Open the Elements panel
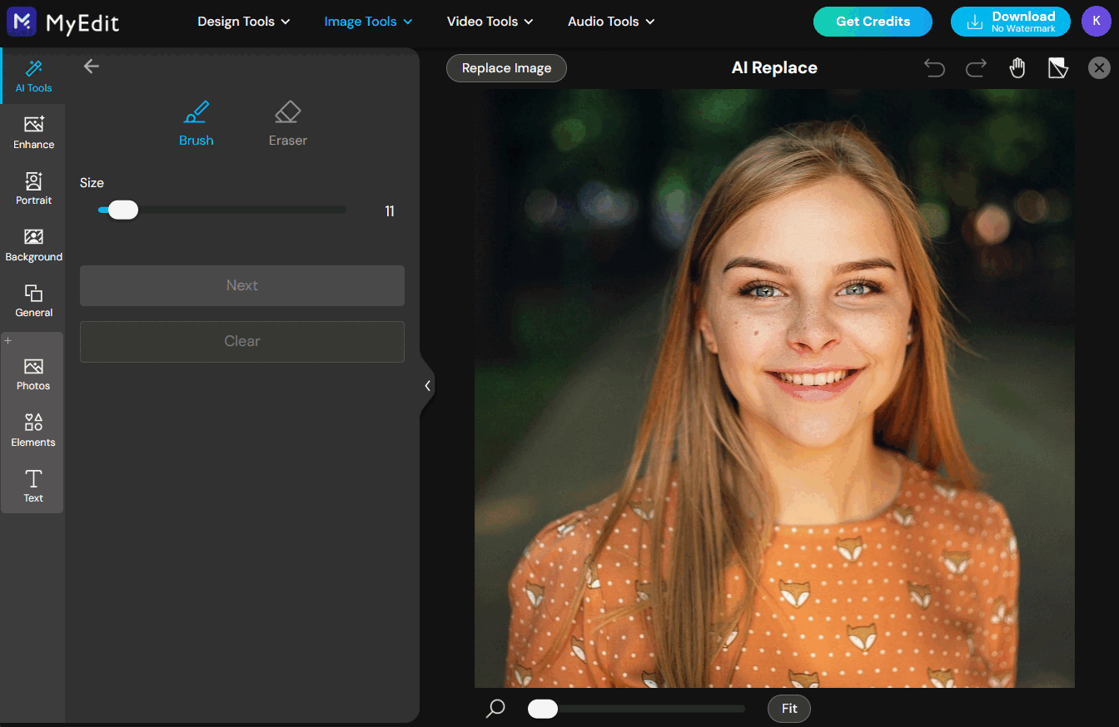 (33, 430)
